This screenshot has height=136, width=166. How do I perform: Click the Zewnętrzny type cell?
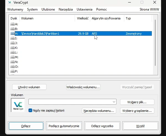pos(134,34)
